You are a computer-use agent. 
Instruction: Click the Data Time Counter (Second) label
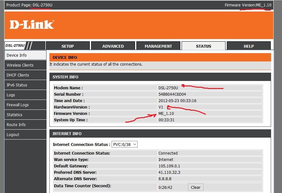point(82,186)
